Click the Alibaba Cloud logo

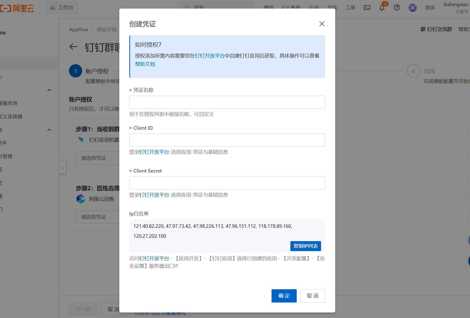[x=17, y=8]
